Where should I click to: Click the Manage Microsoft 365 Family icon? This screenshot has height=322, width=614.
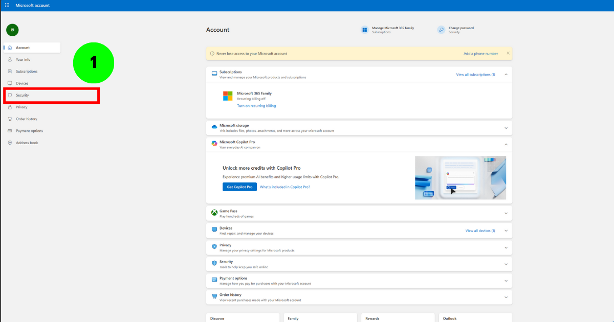tap(364, 30)
